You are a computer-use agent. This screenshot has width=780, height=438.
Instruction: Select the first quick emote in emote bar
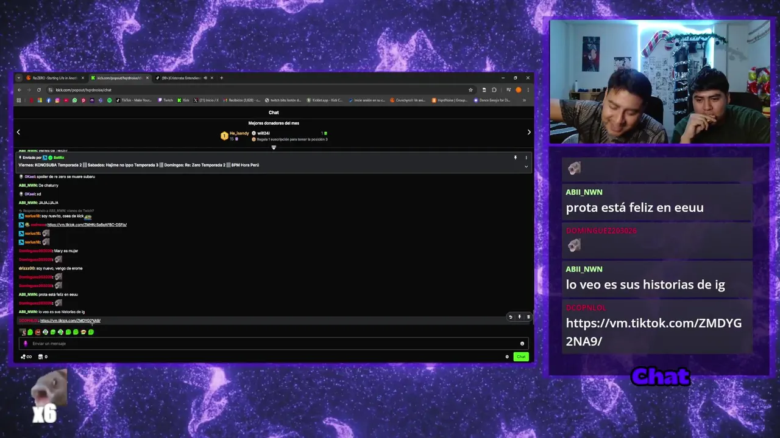click(23, 332)
